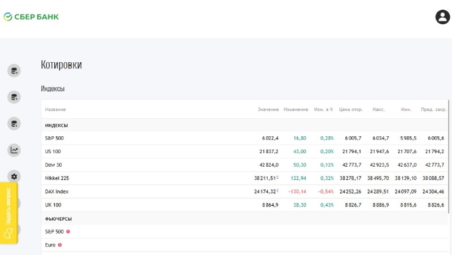Open the S&P 500 index row
The width and height of the screenshot is (452, 255).
point(245,138)
